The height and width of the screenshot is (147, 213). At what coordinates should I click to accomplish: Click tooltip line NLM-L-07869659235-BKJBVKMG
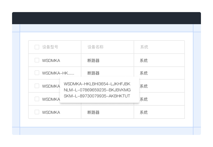click(x=97, y=90)
